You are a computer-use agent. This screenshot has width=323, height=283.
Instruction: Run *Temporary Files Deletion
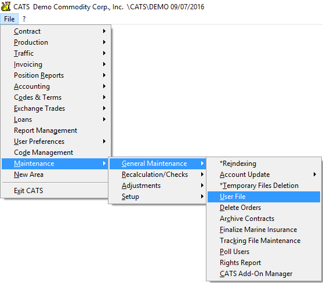pos(264,186)
